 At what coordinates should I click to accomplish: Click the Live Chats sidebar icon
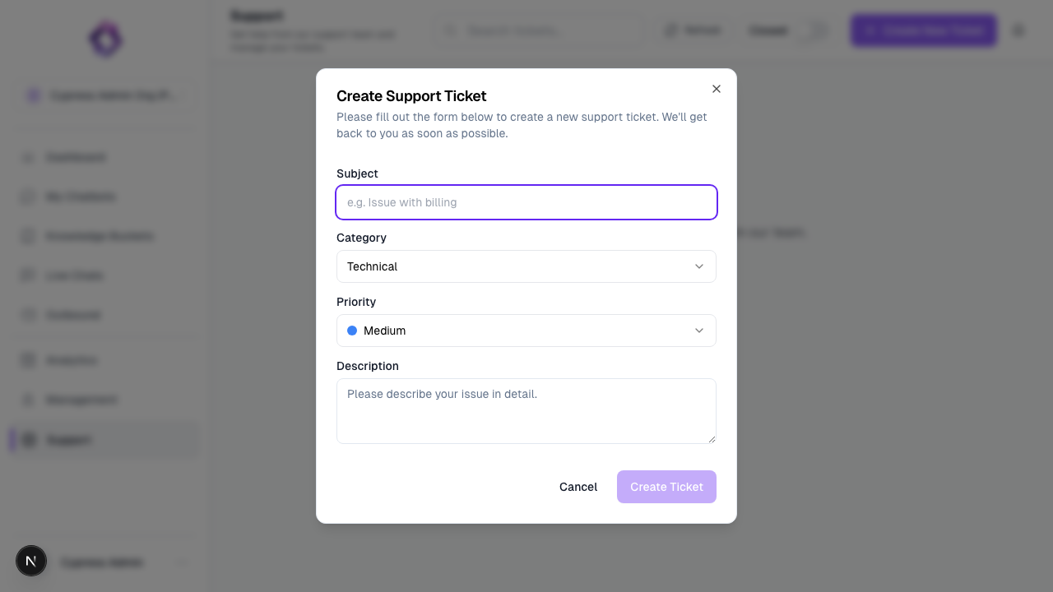(x=27, y=275)
